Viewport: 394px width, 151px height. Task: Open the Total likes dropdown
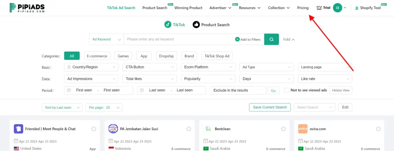point(150,79)
